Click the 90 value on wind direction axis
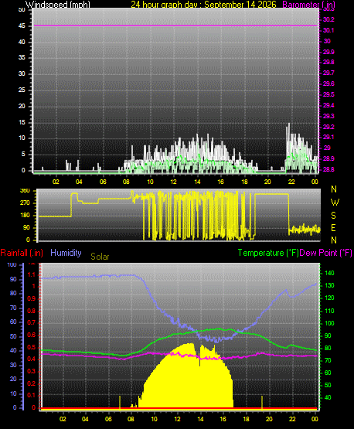This screenshot has width=354, height=429. (x=26, y=227)
